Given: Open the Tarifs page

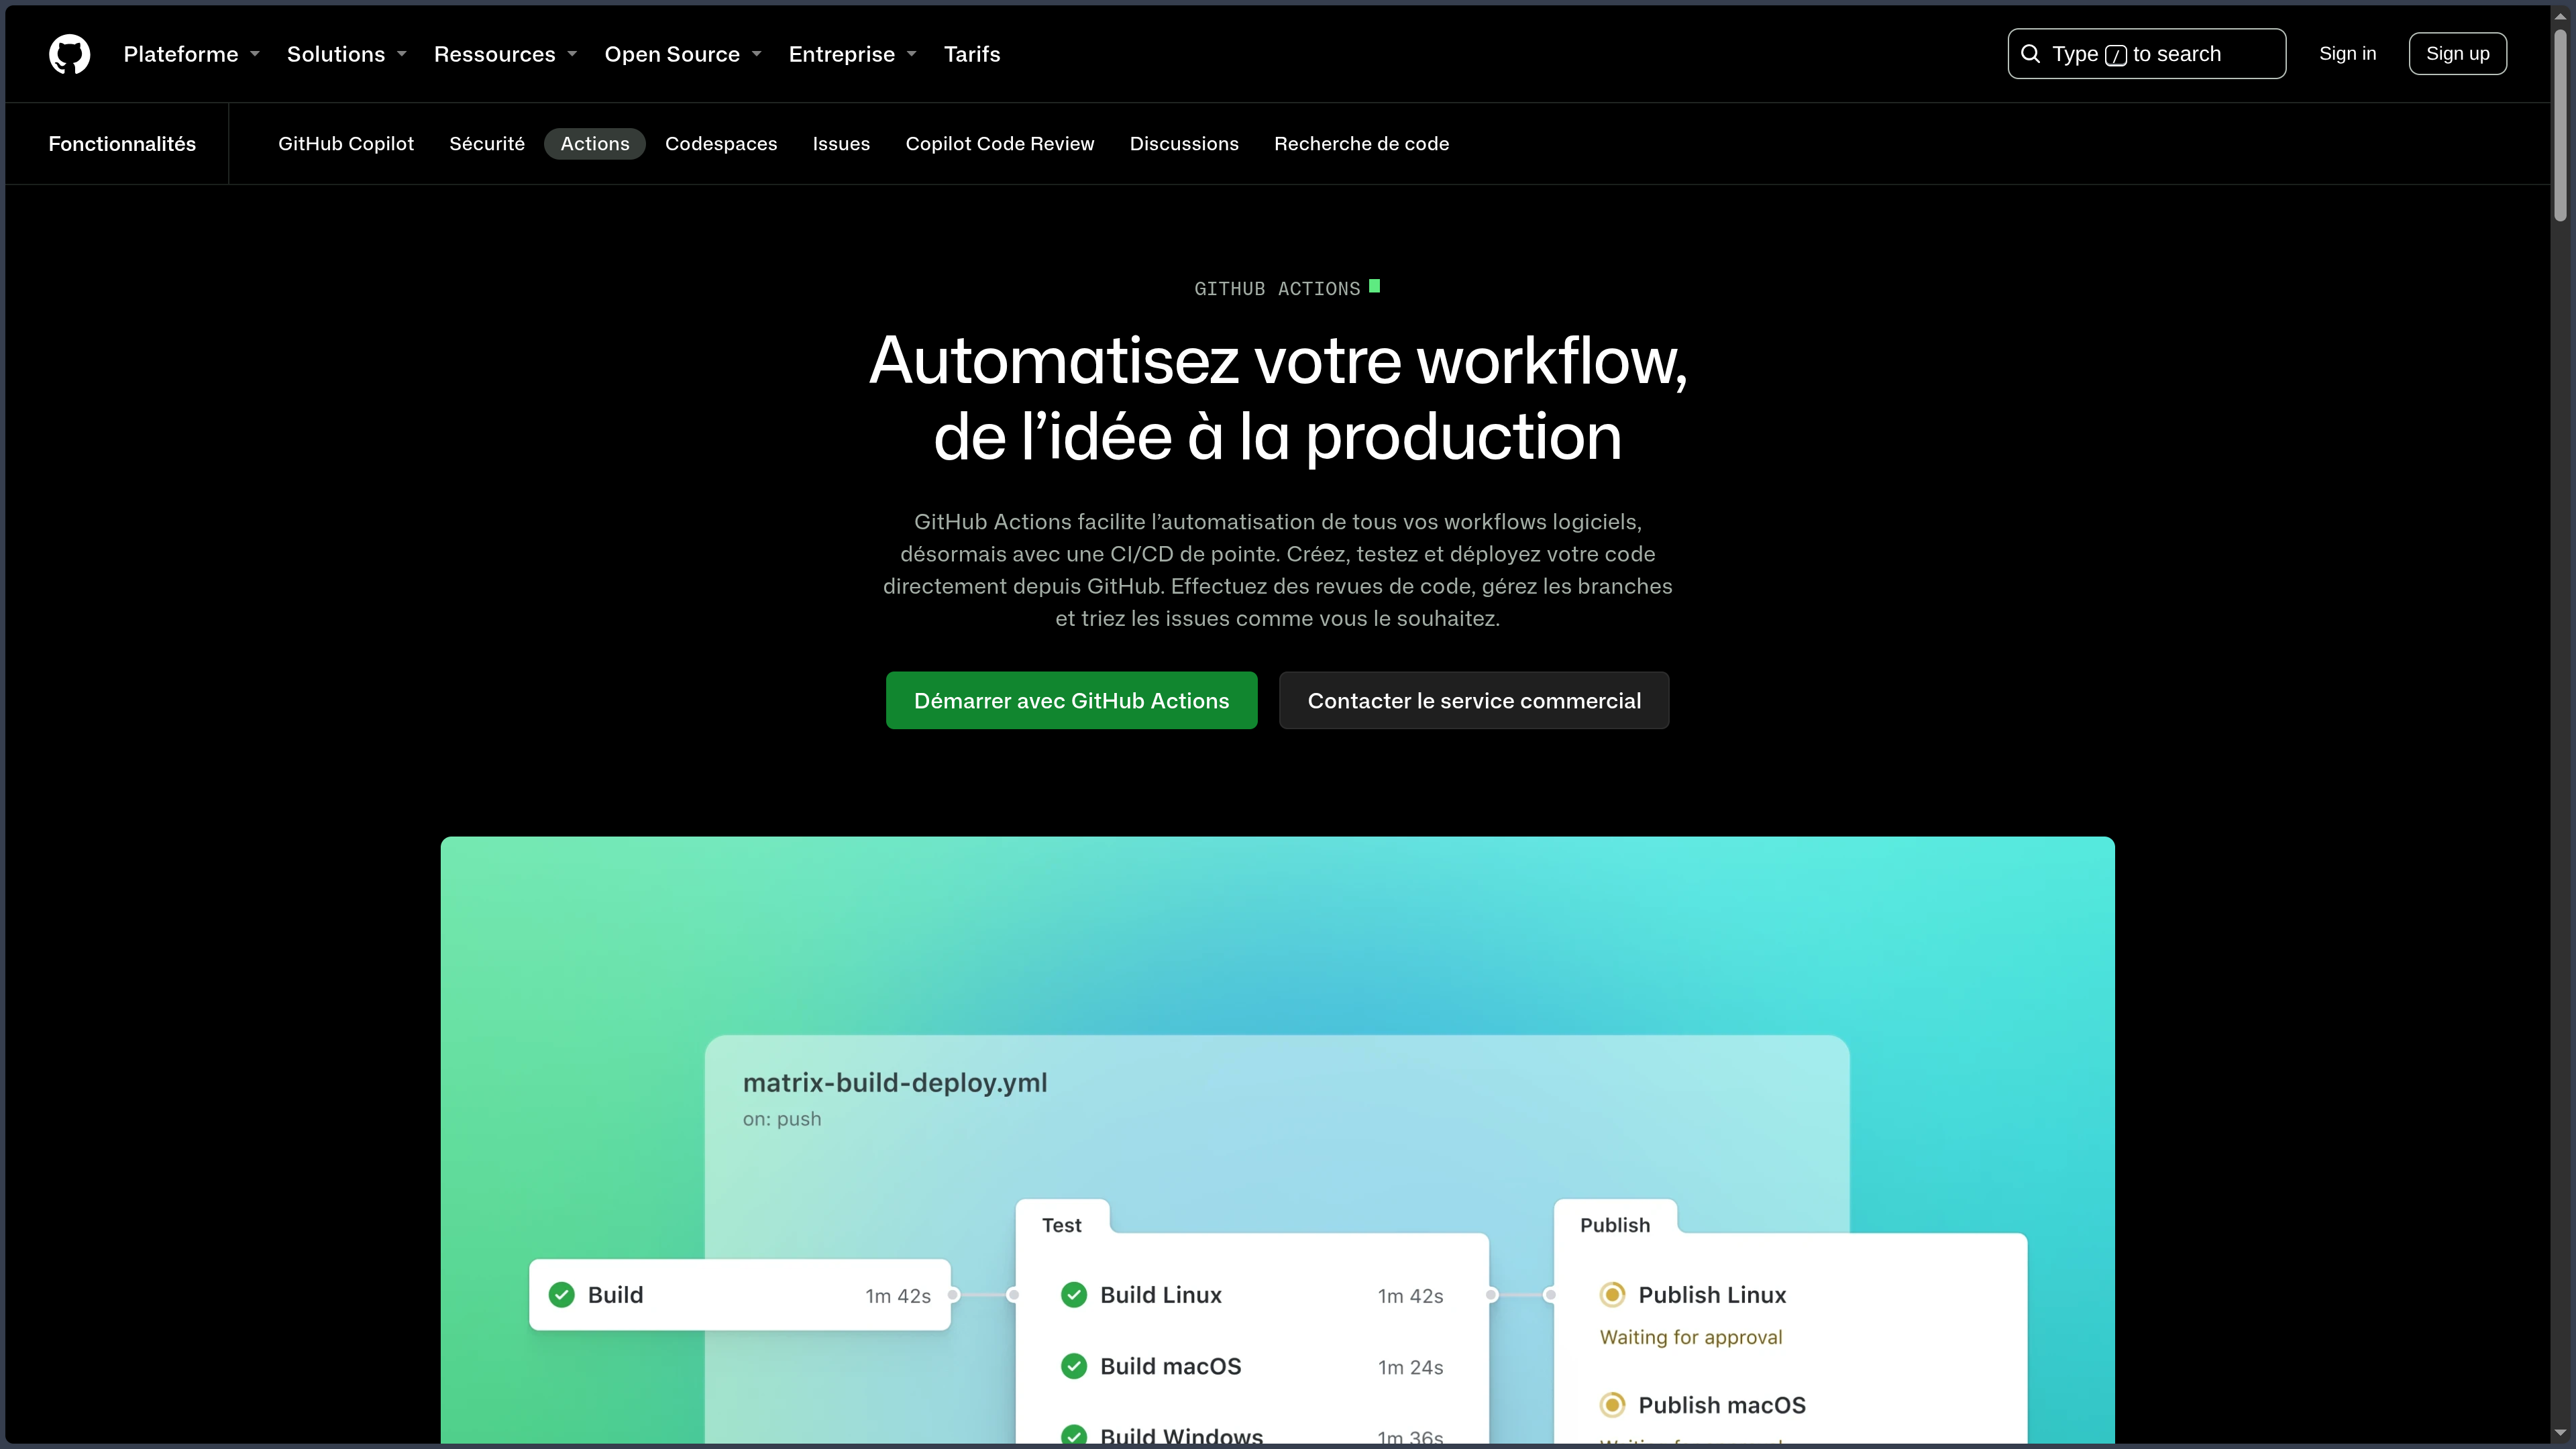Looking at the screenshot, I should click(972, 54).
